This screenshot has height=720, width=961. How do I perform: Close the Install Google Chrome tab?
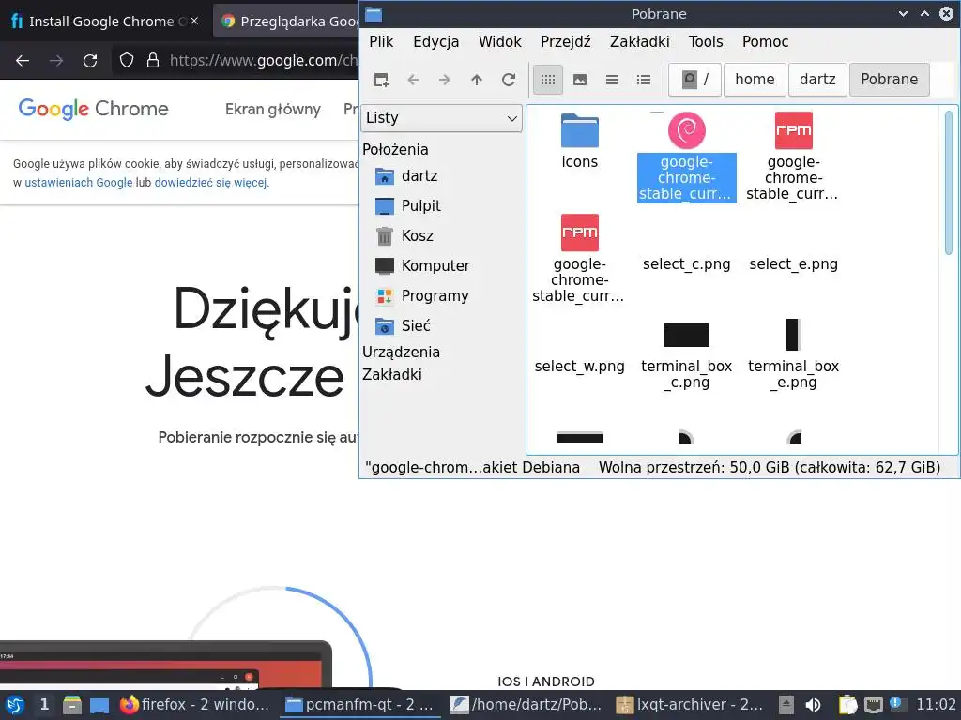pyautogui.click(x=193, y=21)
